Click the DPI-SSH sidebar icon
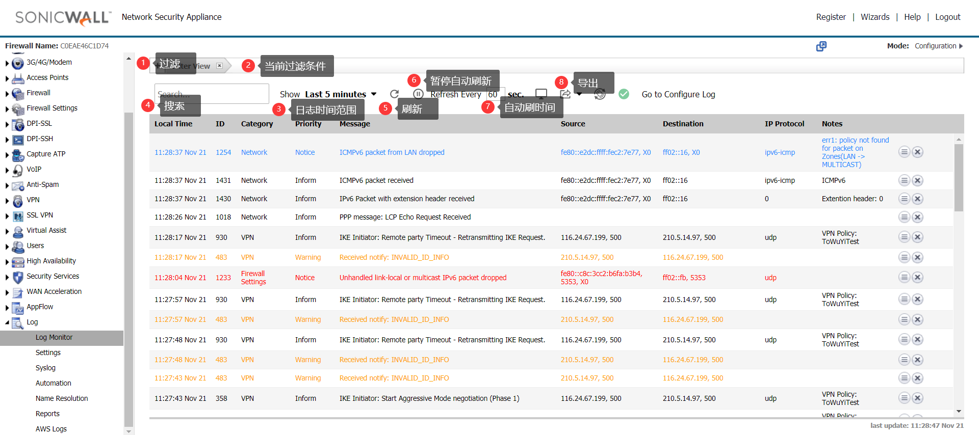This screenshot has width=979, height=435. [x=18, y=140]
